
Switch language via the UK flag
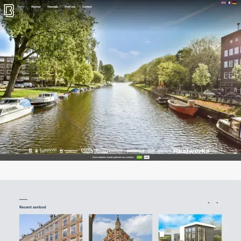tap(224, 3)
